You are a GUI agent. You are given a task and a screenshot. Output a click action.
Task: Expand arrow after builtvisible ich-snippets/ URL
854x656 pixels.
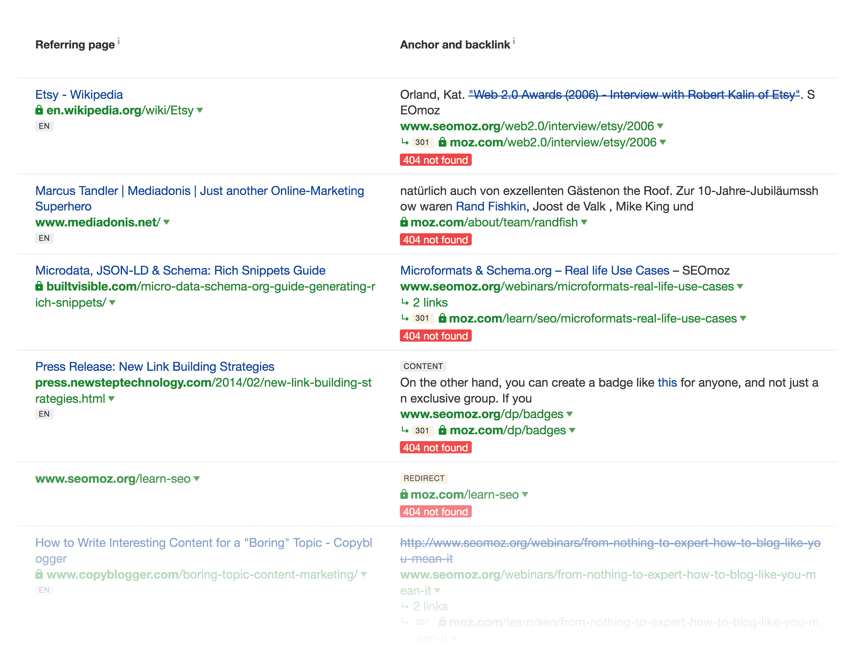coord(112,303)
